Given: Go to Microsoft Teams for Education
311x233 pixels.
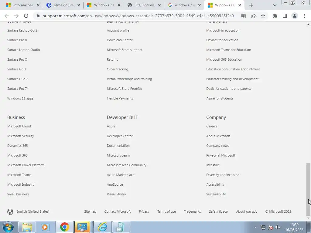Looking at the screenshot, I should click(228, 50).
